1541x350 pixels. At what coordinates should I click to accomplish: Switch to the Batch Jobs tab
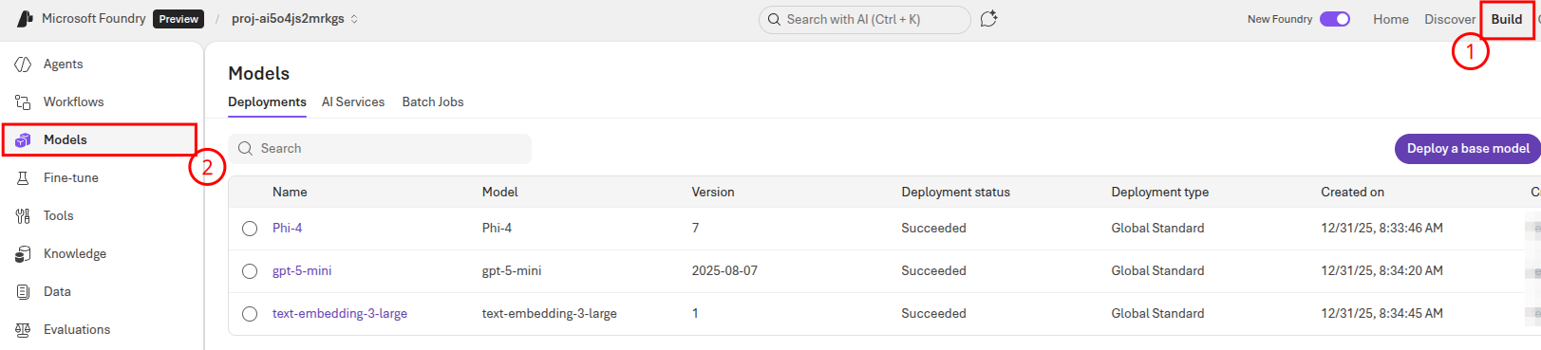(433, 101)
